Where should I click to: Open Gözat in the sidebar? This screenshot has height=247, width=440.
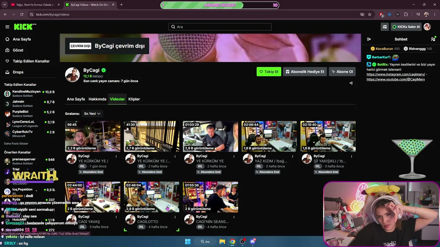[x=18, y=50]
